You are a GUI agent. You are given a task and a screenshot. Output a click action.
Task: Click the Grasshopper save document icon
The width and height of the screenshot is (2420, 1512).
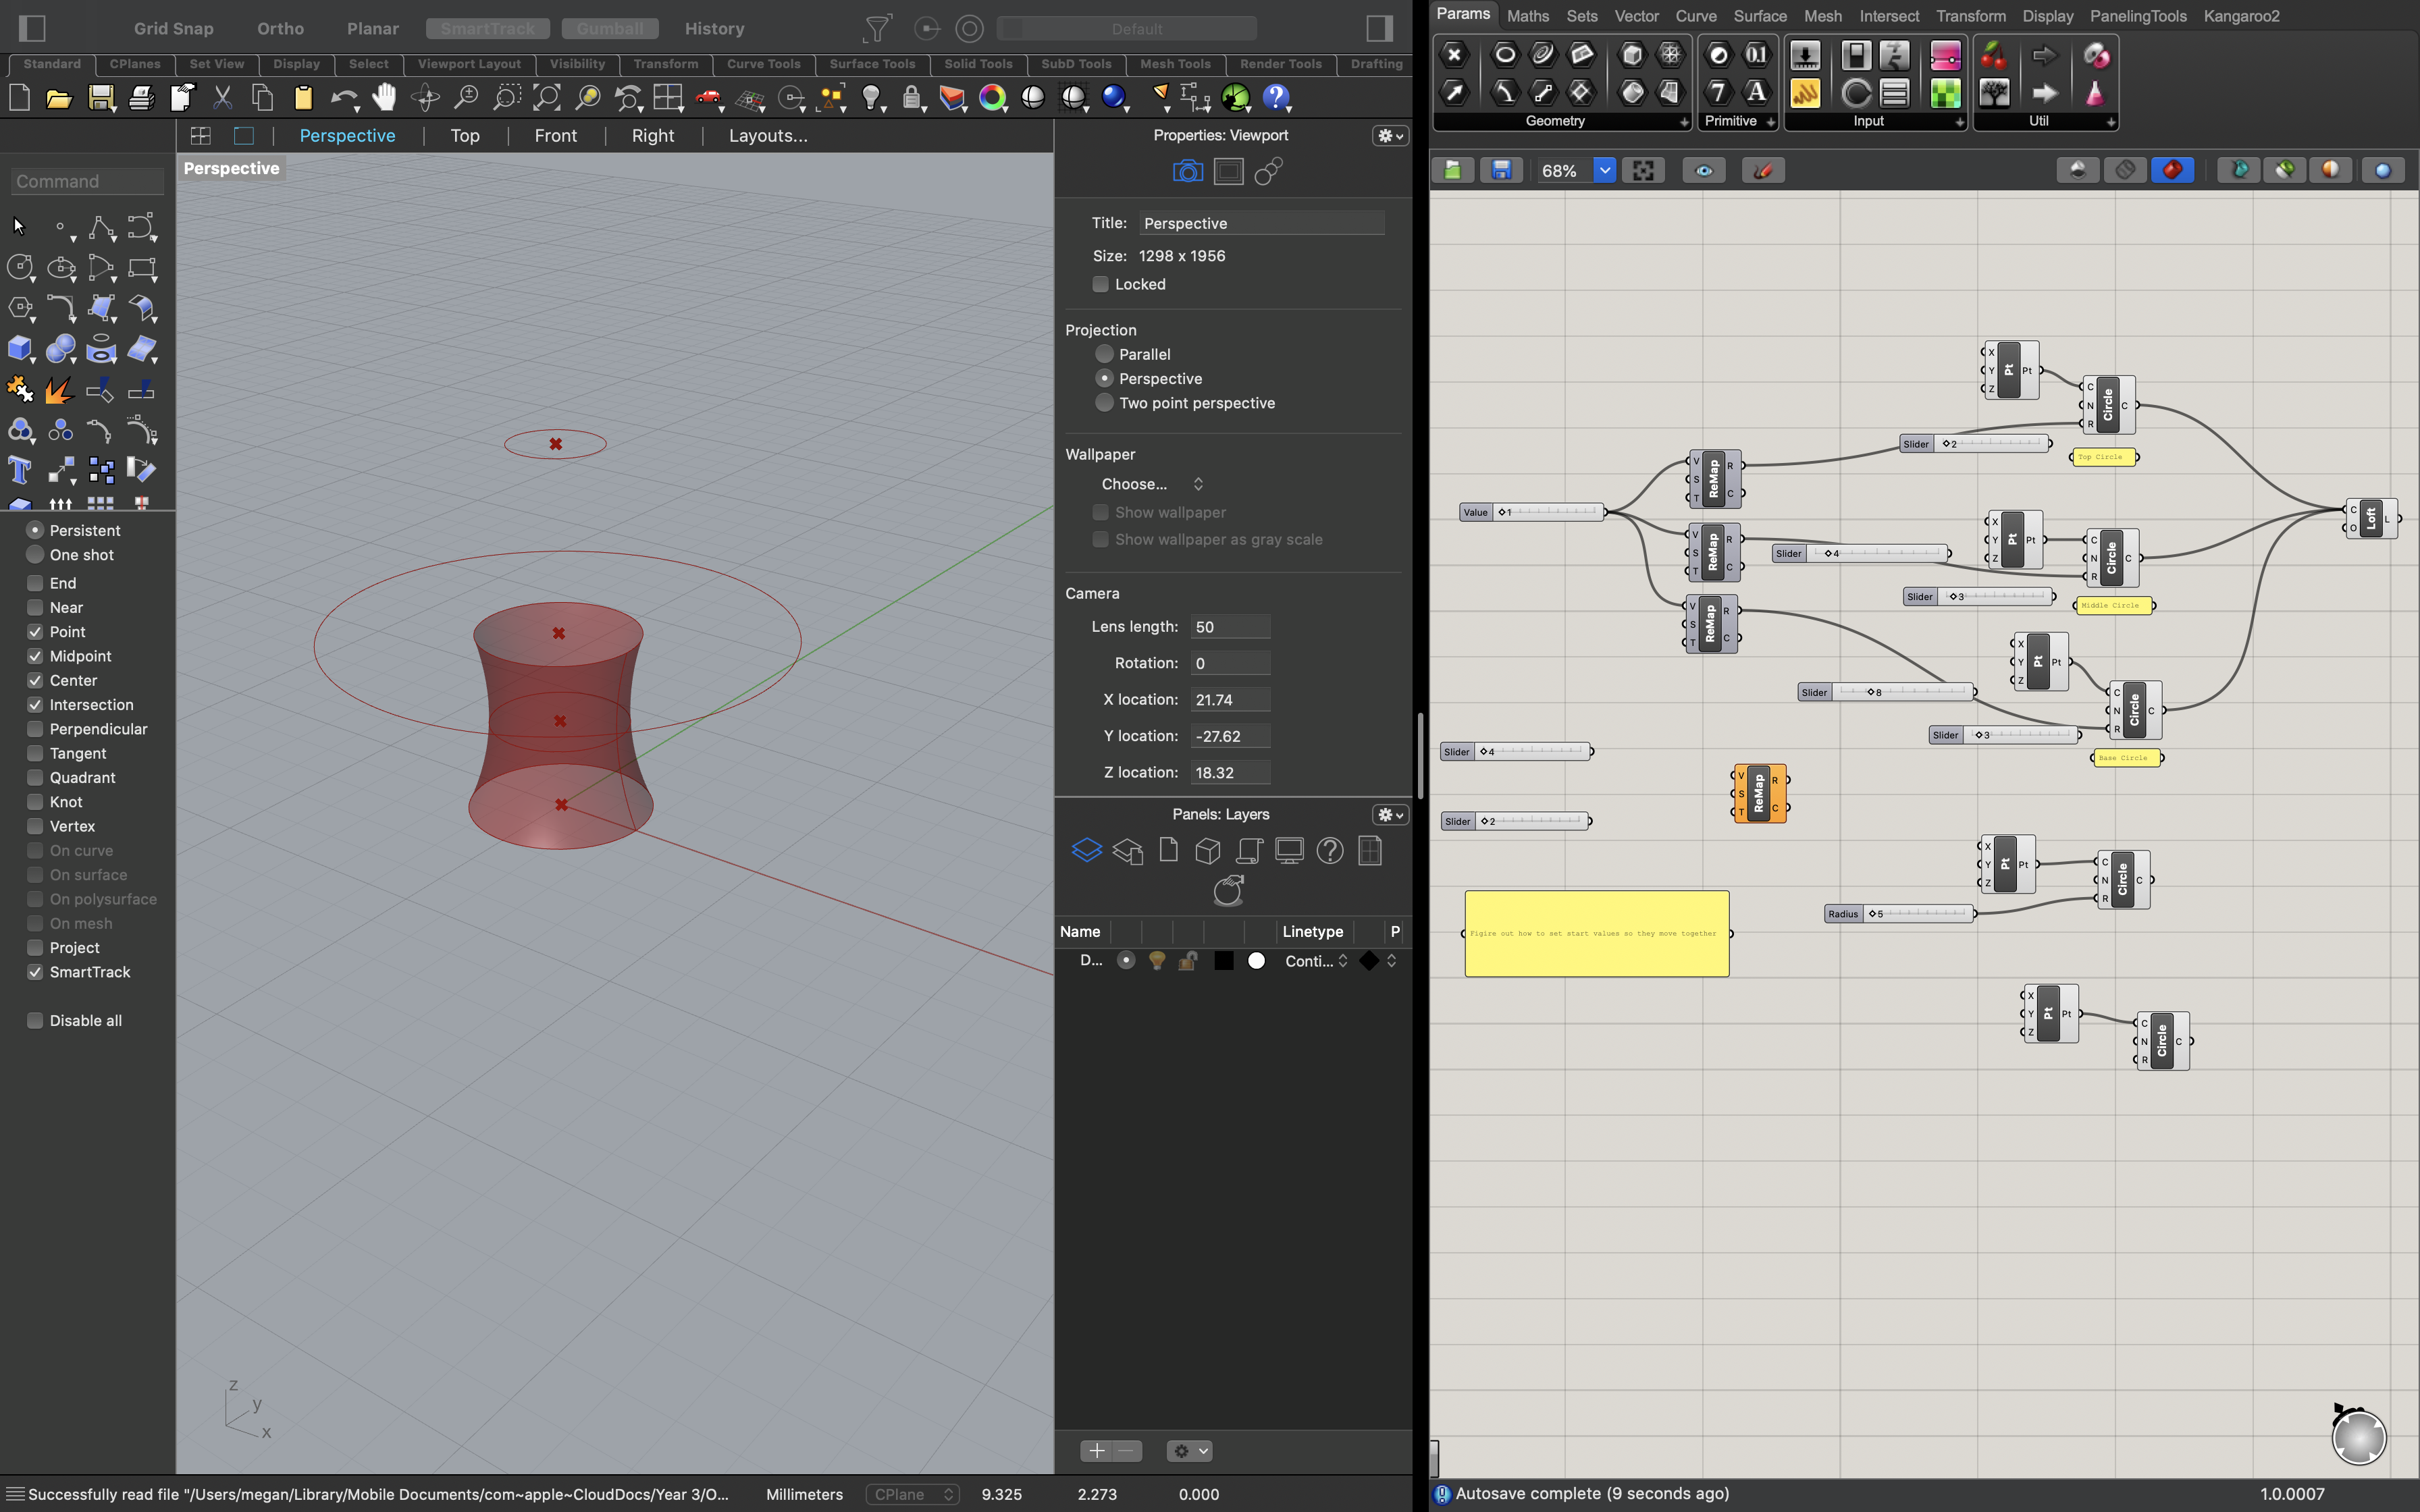(1501, 170)
